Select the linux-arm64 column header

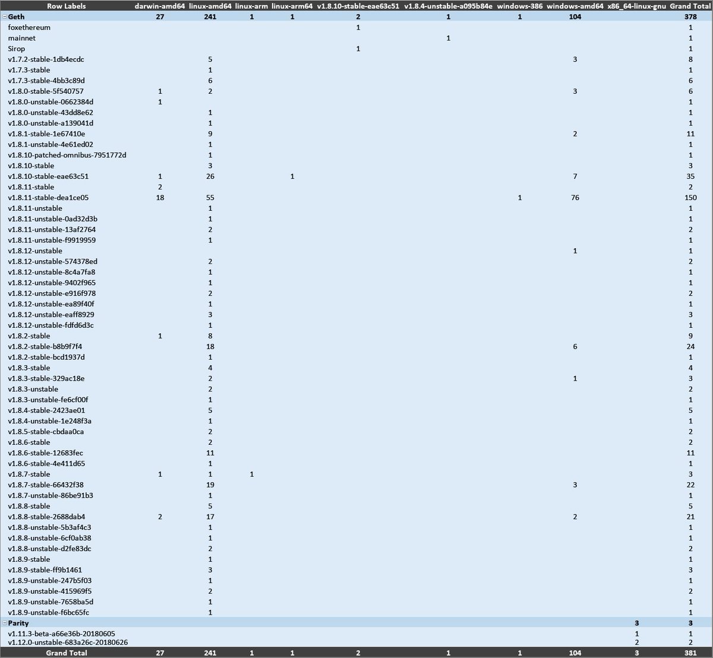click(292, 6)
